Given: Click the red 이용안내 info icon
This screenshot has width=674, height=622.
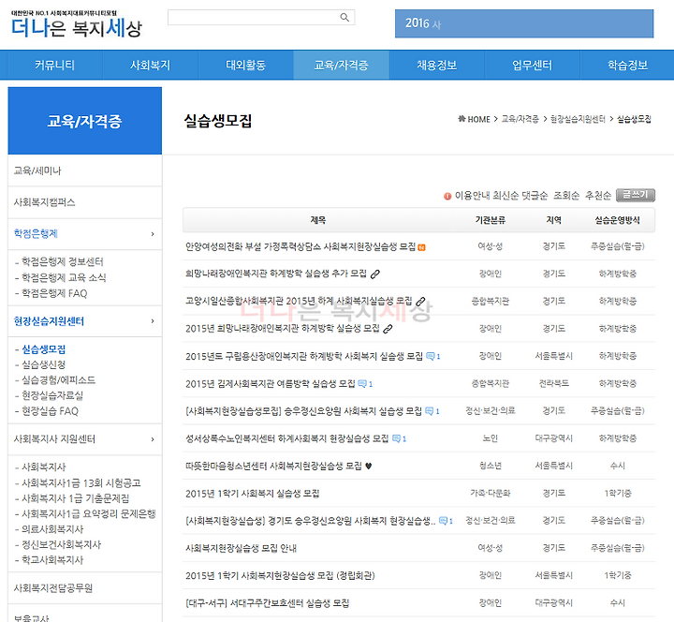Looking at the screenshot, I should tap(447, 196).
